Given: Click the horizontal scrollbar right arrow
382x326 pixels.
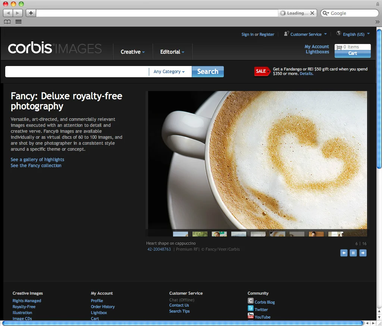Looking at the screenshot, I should (x=373, y=323).
